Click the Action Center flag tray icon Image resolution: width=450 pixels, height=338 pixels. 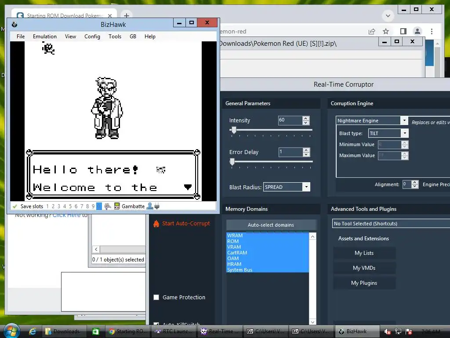click(409, 331)
